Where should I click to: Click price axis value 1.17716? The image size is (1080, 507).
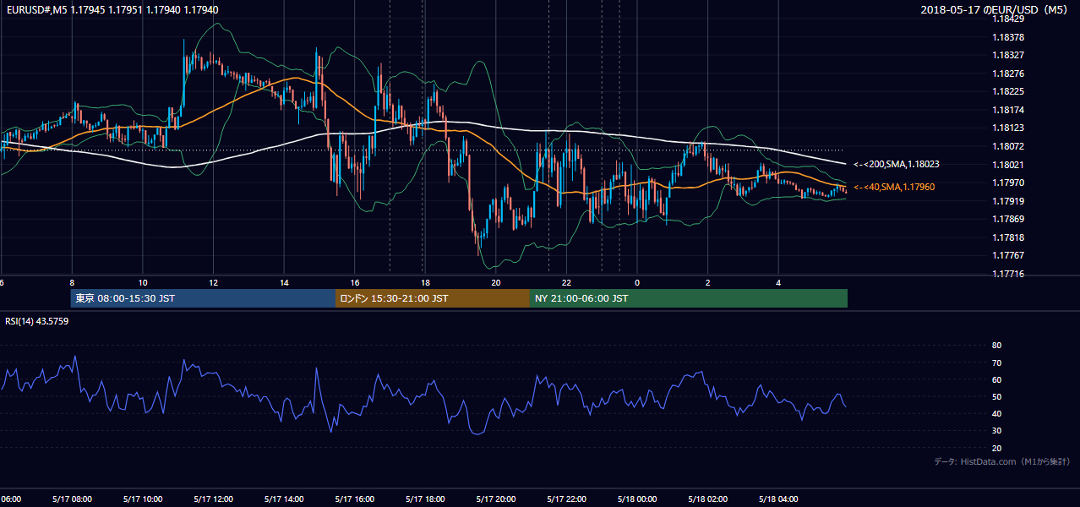(1009, 274)
